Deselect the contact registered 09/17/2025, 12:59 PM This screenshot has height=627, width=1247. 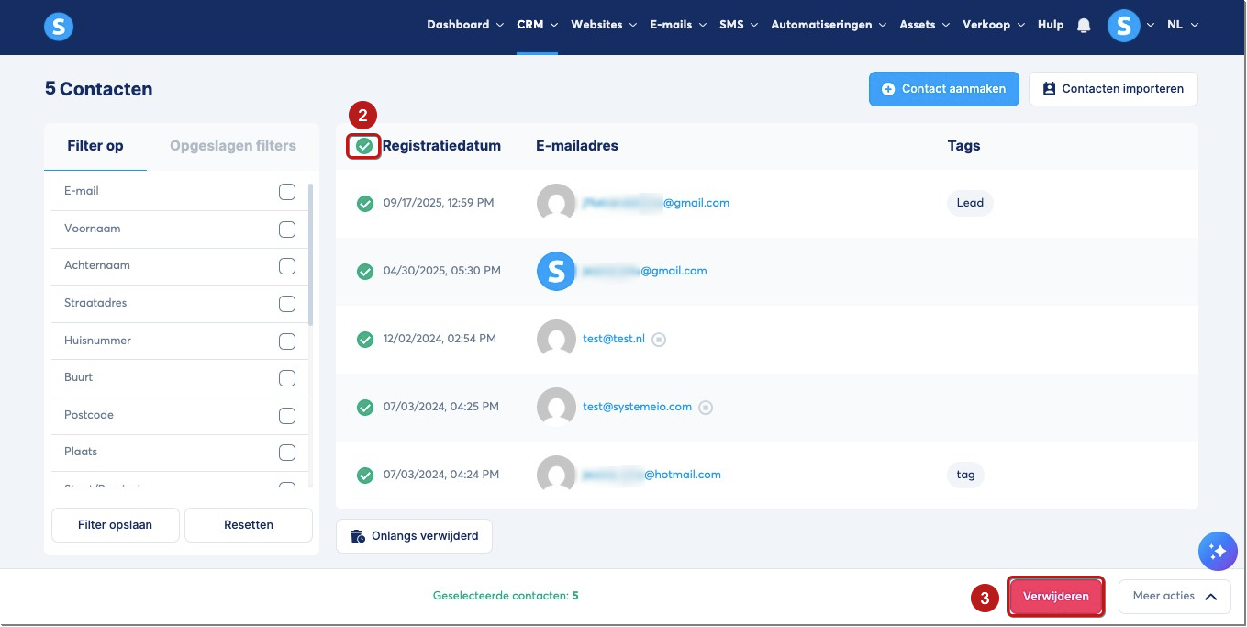coord(365,204)
